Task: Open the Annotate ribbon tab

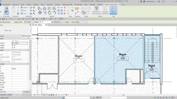Action: tap(50, 5)
